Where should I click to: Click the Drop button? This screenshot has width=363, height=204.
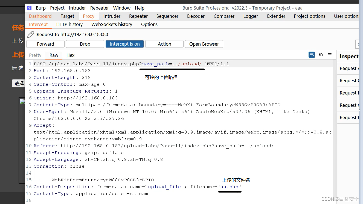pos(85,44)
